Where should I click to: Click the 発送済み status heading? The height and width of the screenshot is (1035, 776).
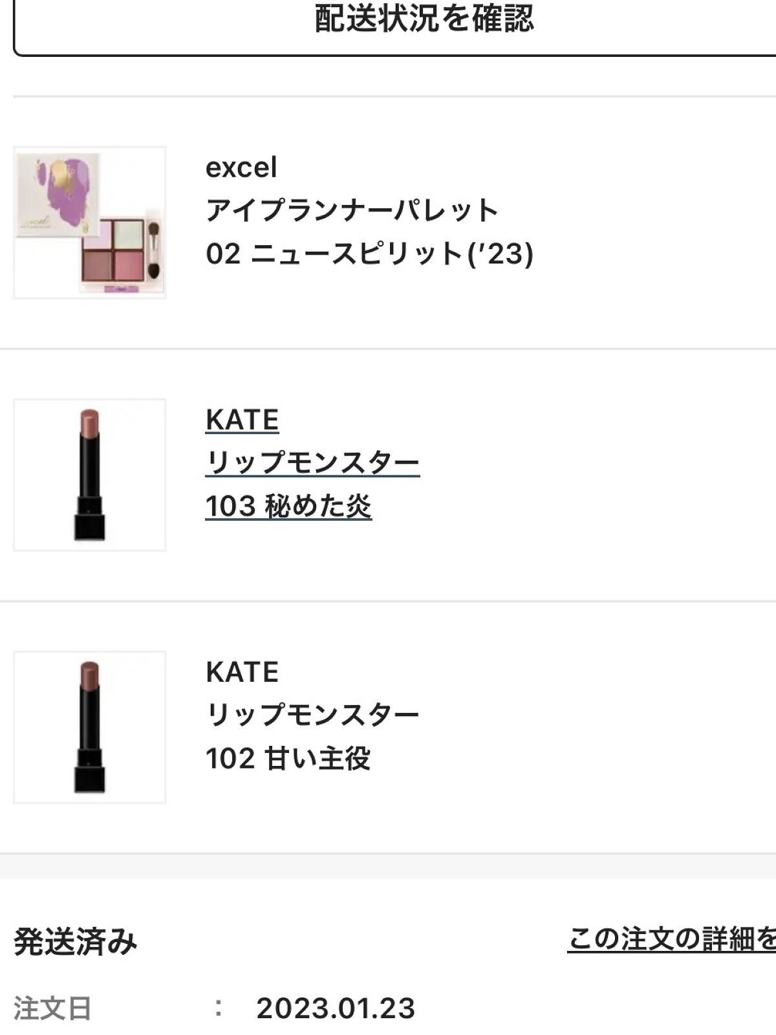click(76, 941)
